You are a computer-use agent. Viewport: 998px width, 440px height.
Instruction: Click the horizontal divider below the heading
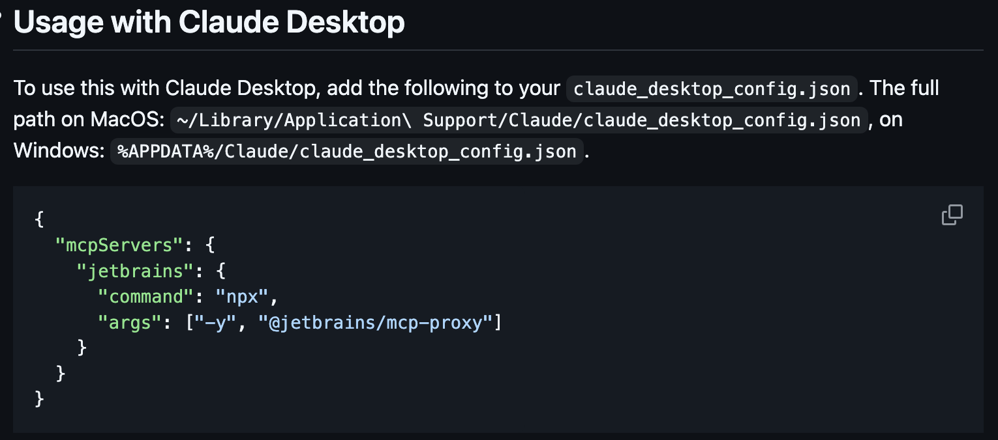(499, 46)
